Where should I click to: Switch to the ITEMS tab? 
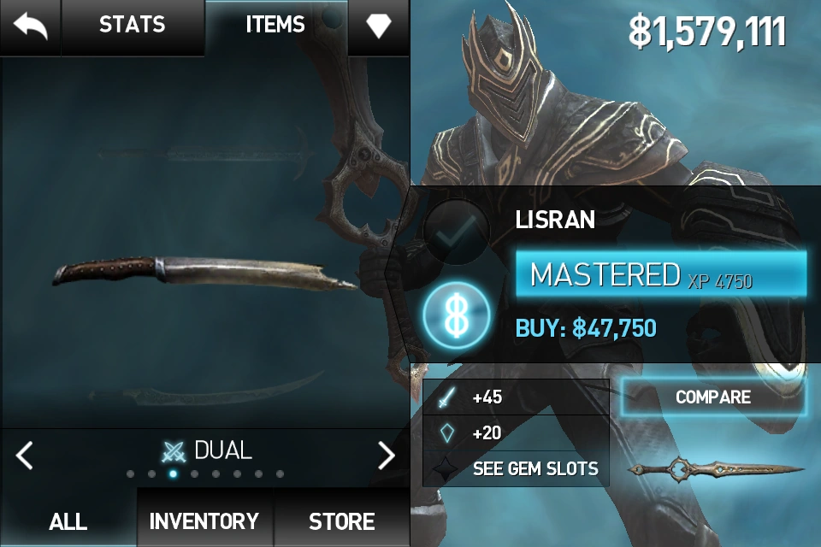(275, 25)
